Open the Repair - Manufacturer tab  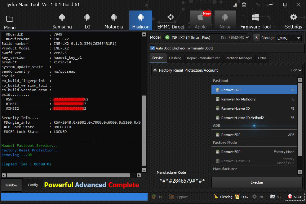(203, 58)
